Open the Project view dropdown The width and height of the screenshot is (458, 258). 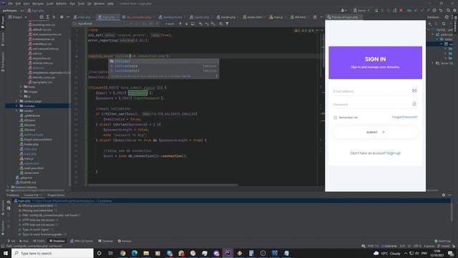click(18, 17)
